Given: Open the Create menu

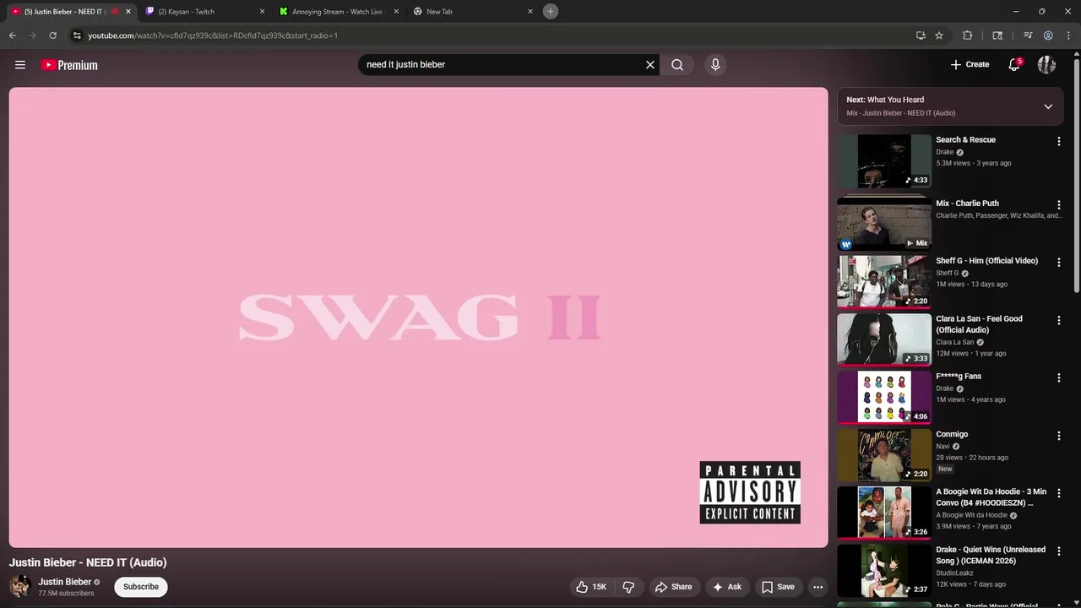Looking at the screenshot, I should [970, 65].
